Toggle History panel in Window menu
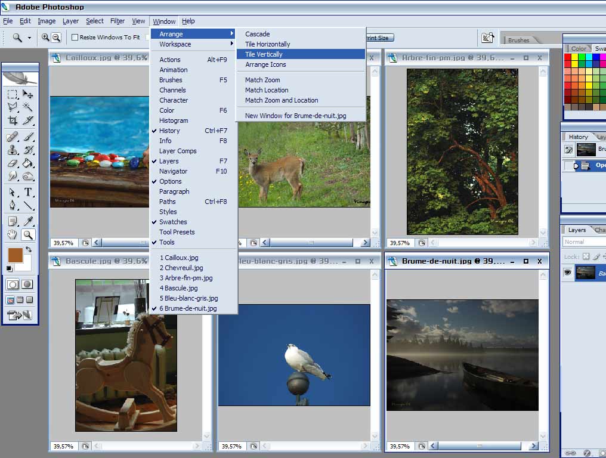This screenshot has width=606, height=458. pos(193,131)
